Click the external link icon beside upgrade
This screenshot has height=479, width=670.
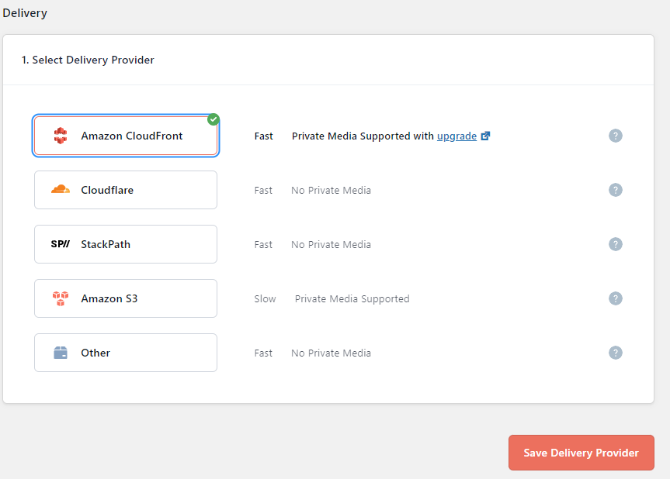click(486, 136)
